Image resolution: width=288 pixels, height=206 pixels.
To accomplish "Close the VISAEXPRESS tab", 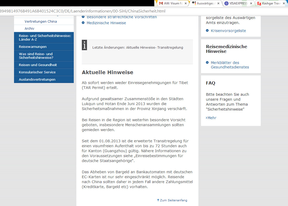I will pos(251,3).
